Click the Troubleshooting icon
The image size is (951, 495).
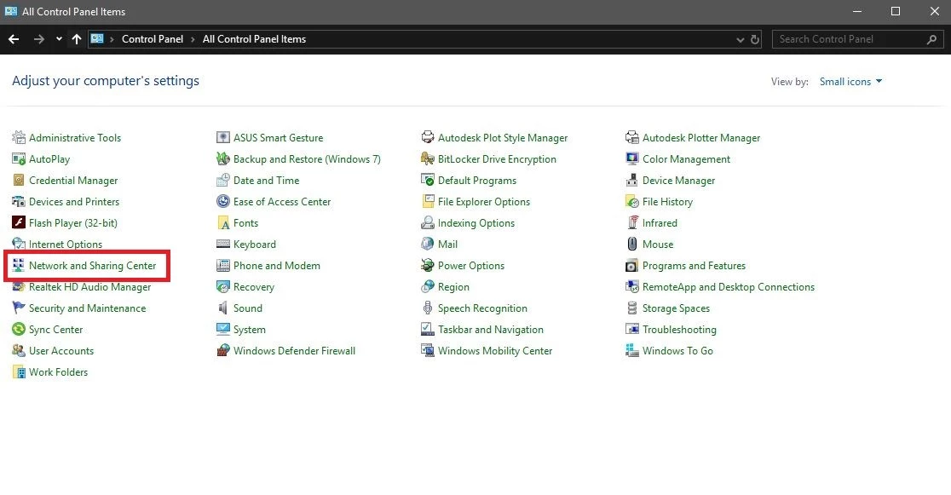pos(632,330)
